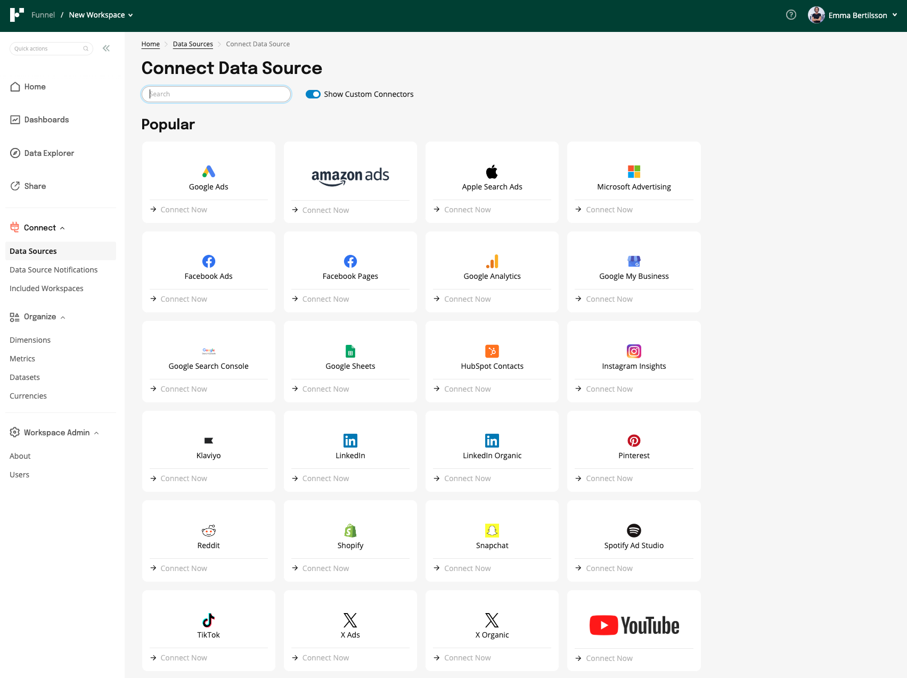Click the Facebook Pages logo
The width and height of the screenshot is (907, 678).
tap(350, 261)
